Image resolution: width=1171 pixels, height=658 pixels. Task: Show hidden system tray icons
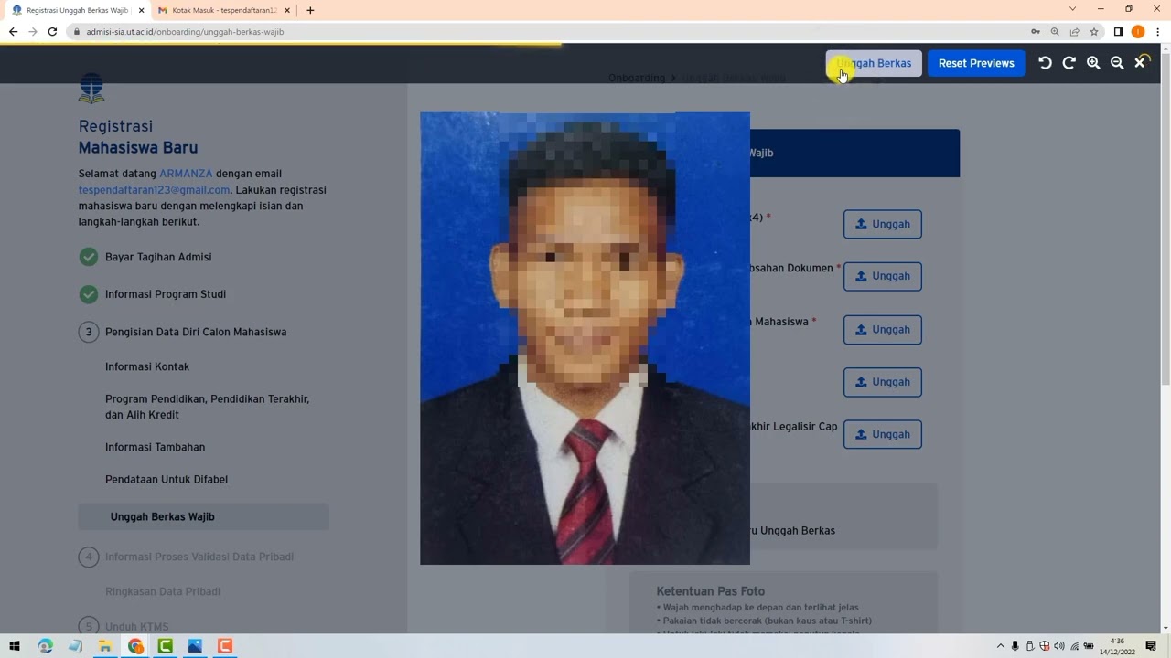coord(1000,646)
